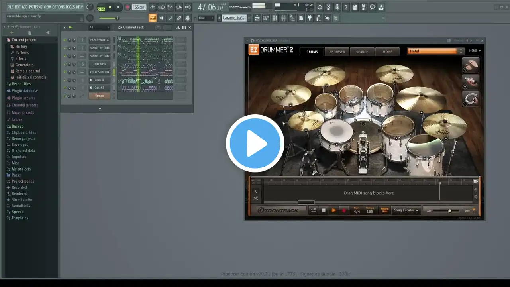Toggle the orange step sequencer pattern button
This screenshot has height=287, width=510.
click(x=153, y=18)
